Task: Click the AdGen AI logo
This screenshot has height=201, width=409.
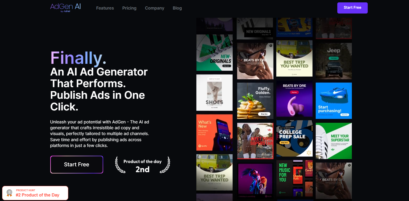Action: [x=66, y=8]
